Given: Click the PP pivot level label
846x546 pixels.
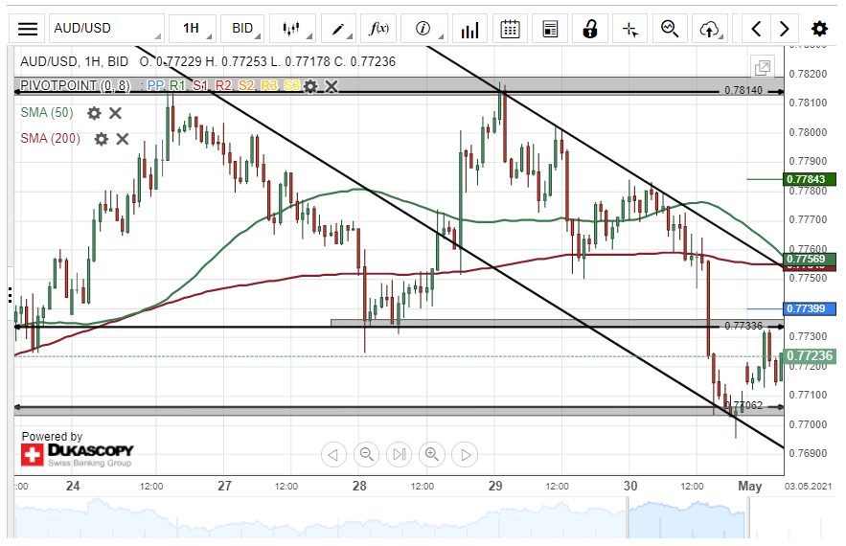Looking at the screenshot, I should click(x=155, y=86).
